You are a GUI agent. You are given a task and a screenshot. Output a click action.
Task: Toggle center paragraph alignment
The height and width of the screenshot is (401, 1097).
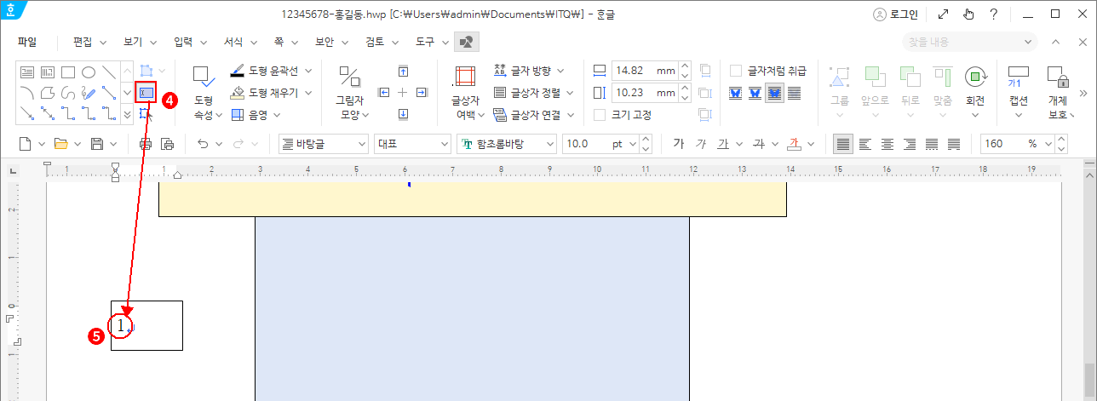887,144
